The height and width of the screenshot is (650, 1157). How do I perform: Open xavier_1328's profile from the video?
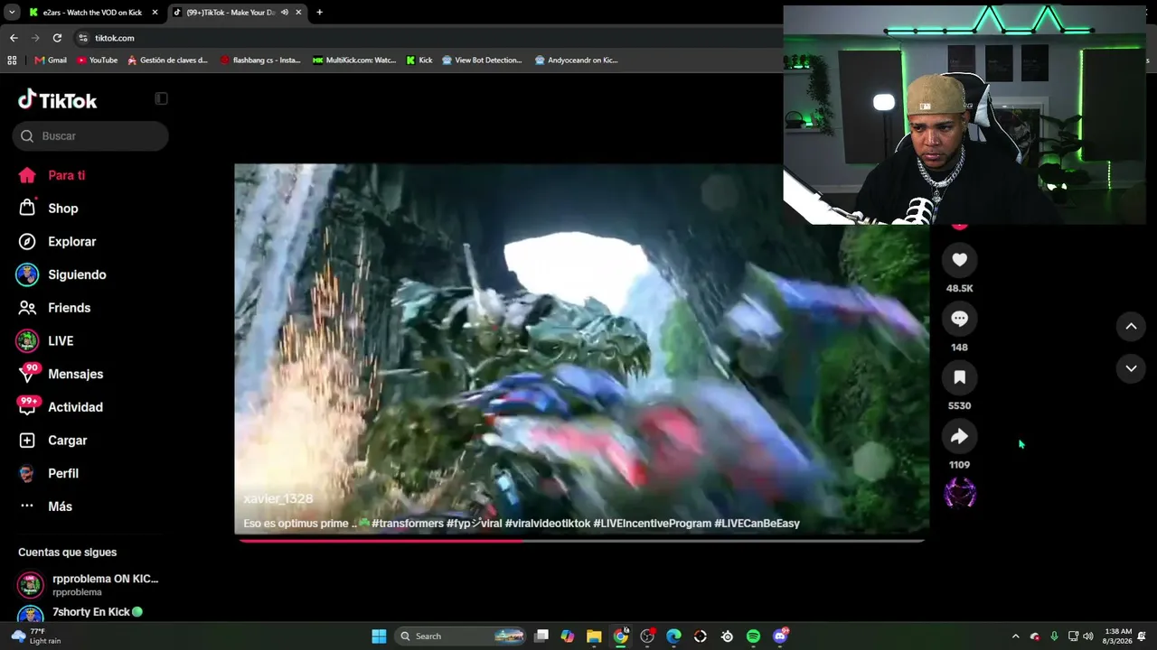coord(278,499)
